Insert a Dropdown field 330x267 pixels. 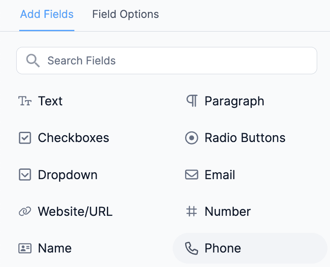pyautogui.click(x=58, y=174)
